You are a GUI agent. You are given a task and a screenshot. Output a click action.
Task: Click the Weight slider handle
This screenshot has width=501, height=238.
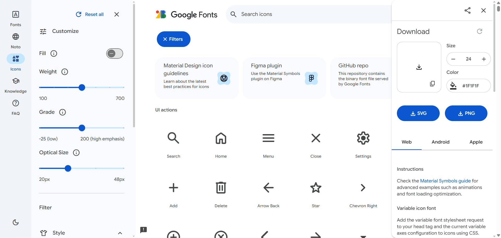pos(82,87)
